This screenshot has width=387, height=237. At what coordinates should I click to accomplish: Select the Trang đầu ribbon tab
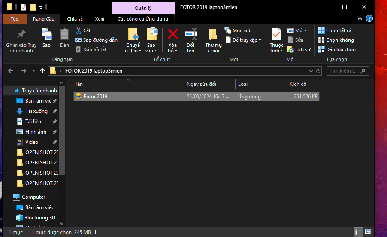tap(43, 19)
